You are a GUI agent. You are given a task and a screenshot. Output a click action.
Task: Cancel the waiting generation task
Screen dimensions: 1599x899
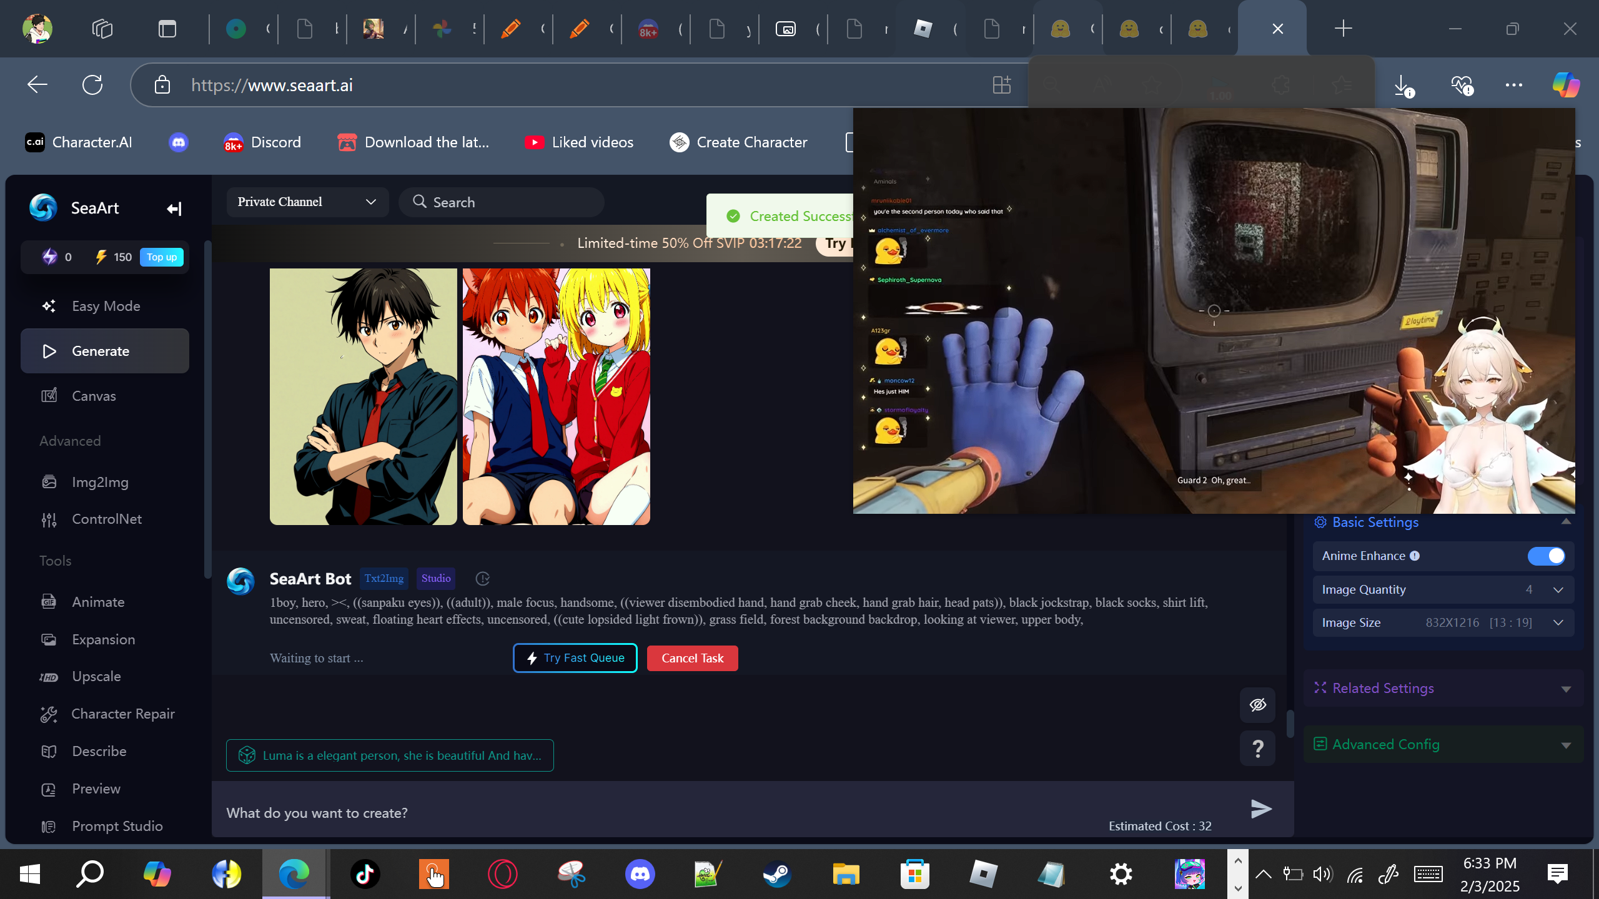tap(693, 658)
